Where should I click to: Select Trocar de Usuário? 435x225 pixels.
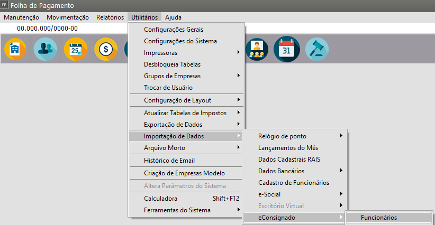168,88
